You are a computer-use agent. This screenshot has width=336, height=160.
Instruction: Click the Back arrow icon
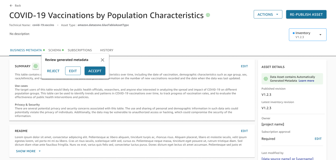pyautogui.click(x=11, y=6)
